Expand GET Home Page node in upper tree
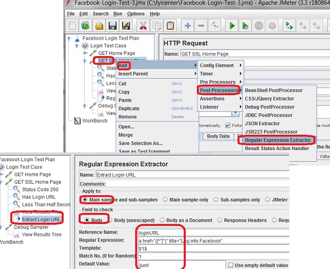The image size is (330, 269). click(85, 53)
